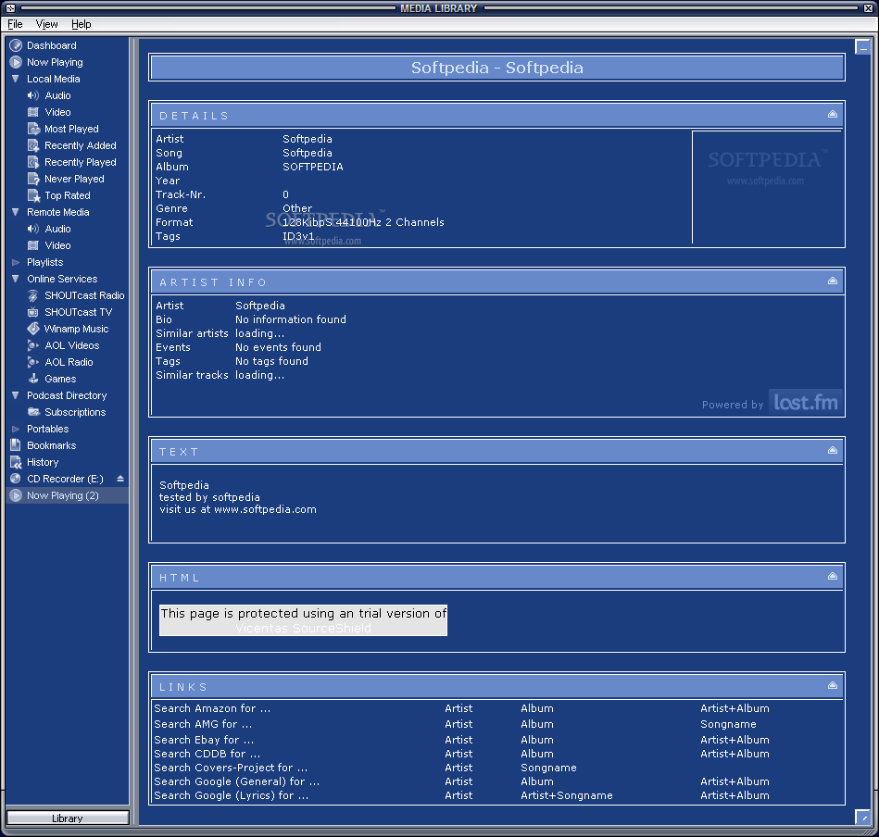The image size is (879, 837).
Task: Open the AOL Videos icon
Action: (33, 345)
